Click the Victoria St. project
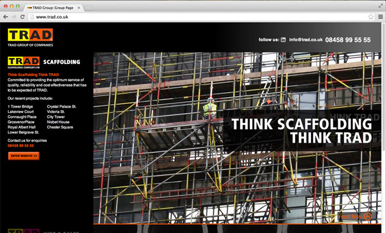The width and height of the screenshot is (386, 233). pos(56,112)
